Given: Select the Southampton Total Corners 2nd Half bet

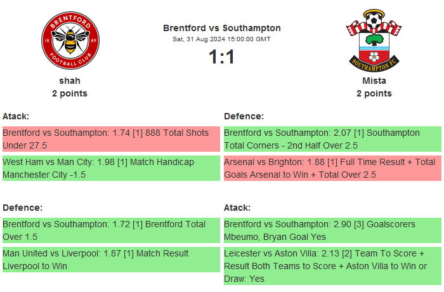Looking at the screenshot, I should pos(332,139).
